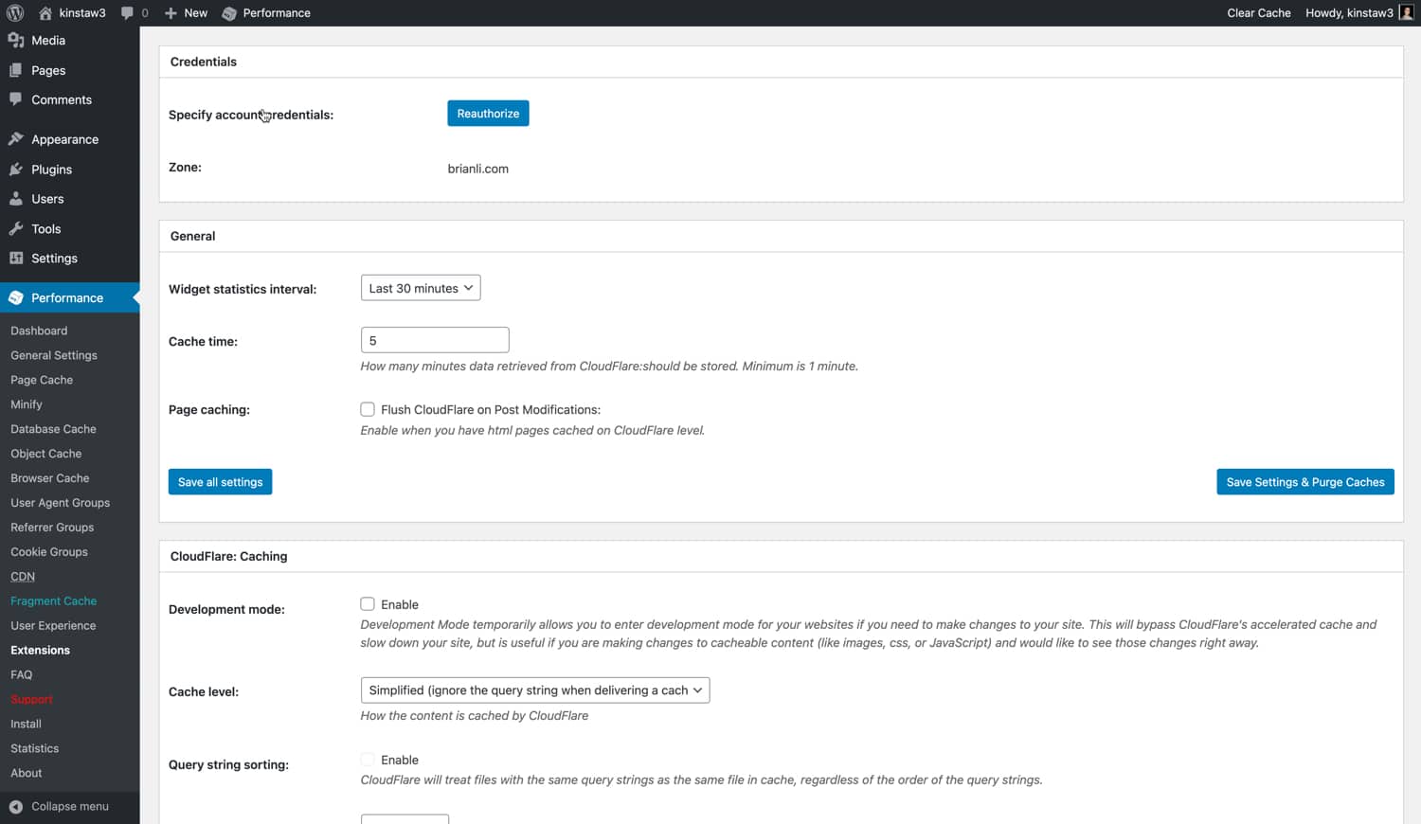Edit the Cache time input field
The image size is (1421, 824).
tap(434, 339)
